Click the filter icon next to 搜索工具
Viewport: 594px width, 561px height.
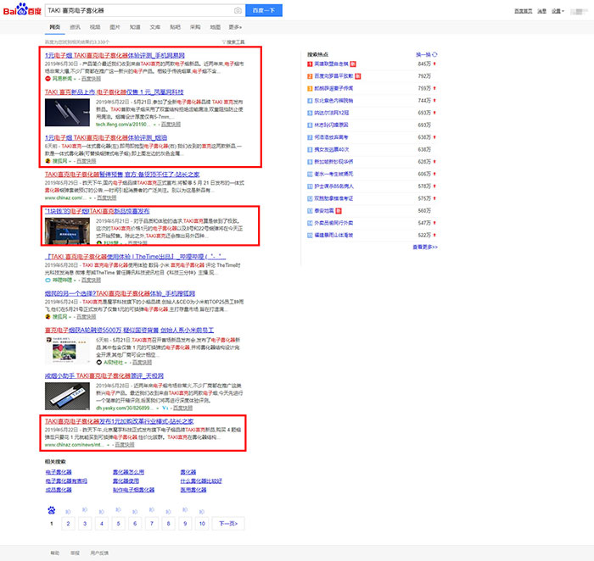pos(223,42)
